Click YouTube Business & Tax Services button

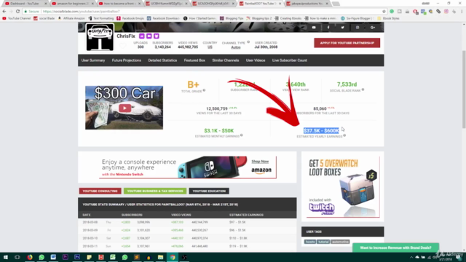point(155,191)
